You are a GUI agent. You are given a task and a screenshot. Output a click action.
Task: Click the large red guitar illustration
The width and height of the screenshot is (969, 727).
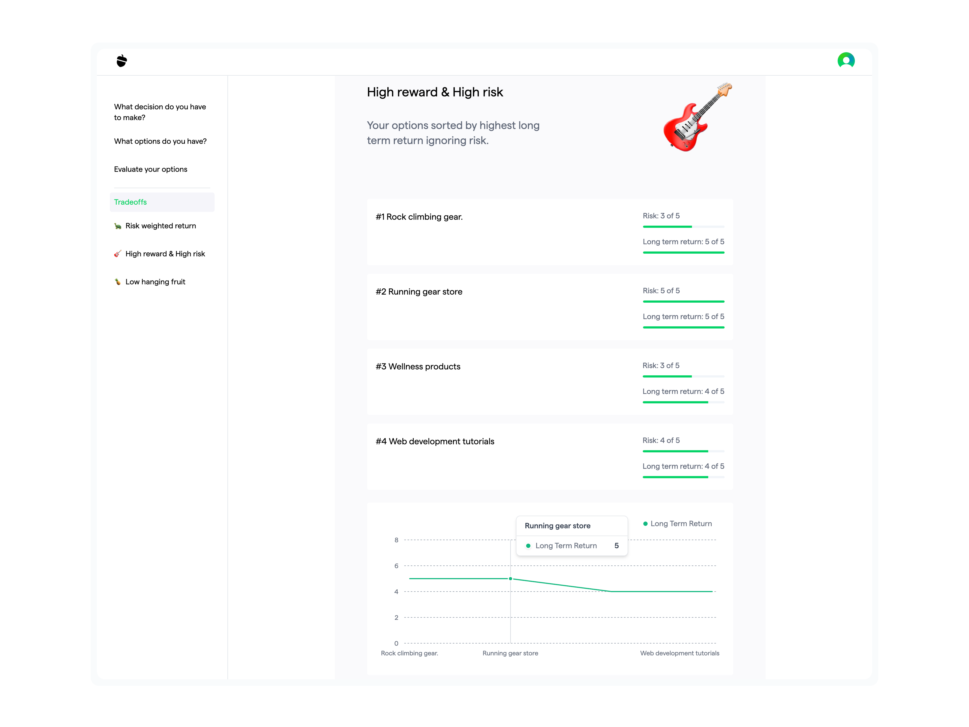pos(697,117)
